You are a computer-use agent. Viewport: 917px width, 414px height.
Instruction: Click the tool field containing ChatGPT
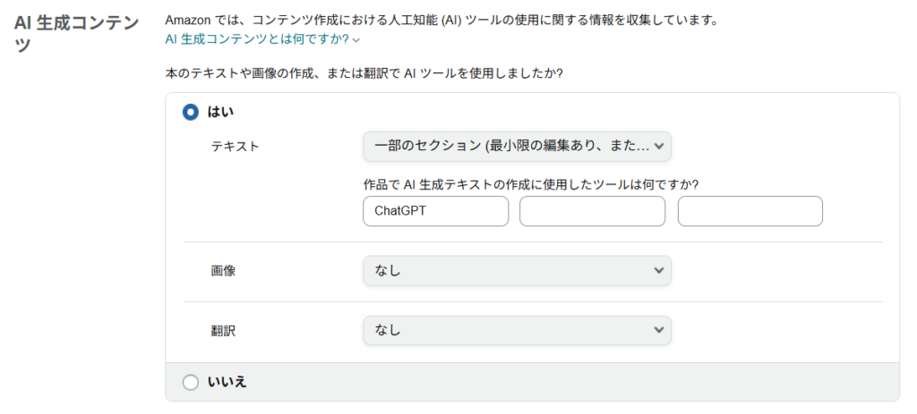pos(435,212)
